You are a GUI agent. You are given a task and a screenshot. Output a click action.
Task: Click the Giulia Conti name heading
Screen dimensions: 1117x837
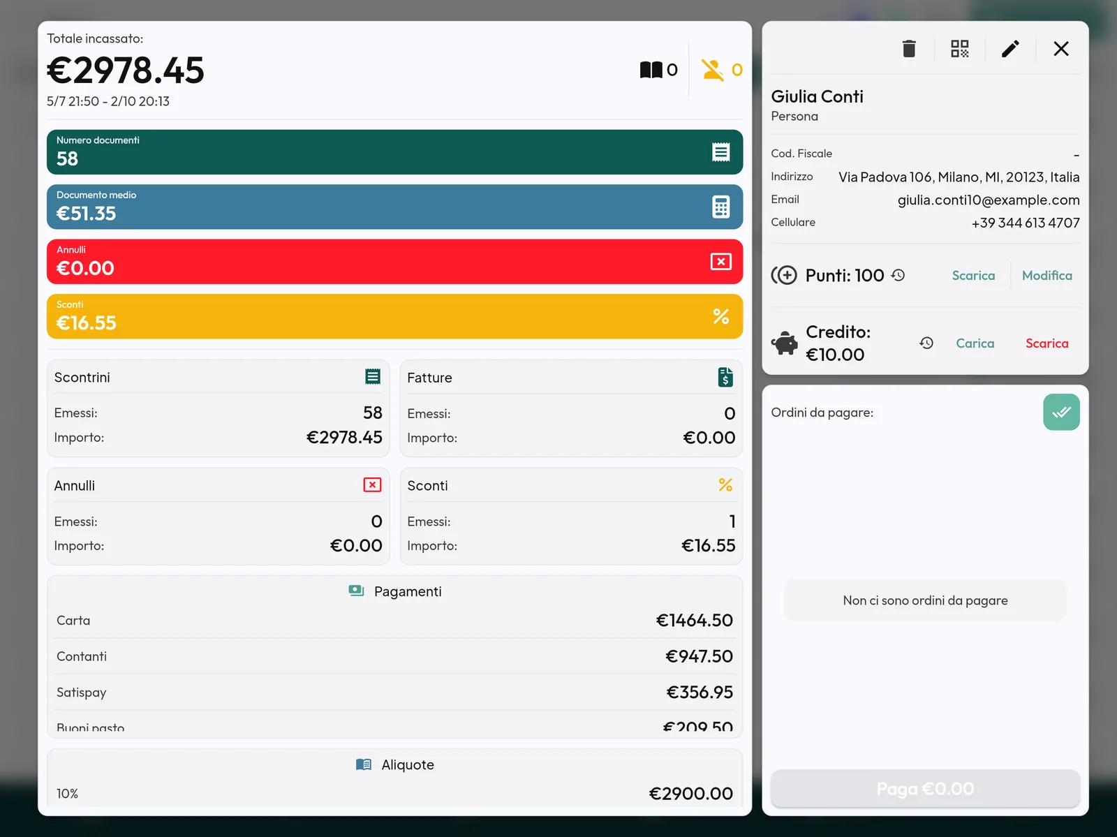817,96
